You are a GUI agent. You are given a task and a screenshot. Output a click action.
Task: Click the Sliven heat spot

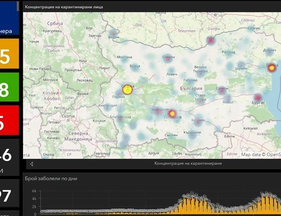(x=222, y=91)
